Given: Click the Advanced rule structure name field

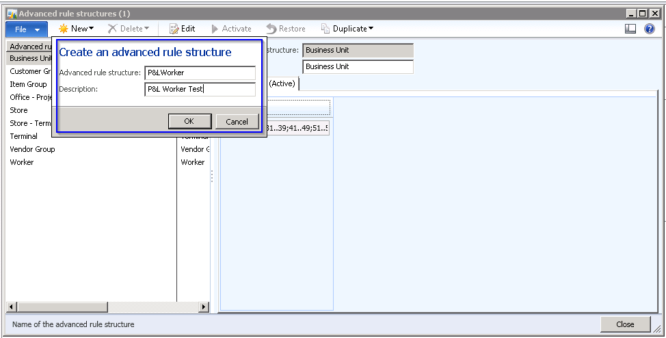Looking at the screenshot, I should coord(200,73).
